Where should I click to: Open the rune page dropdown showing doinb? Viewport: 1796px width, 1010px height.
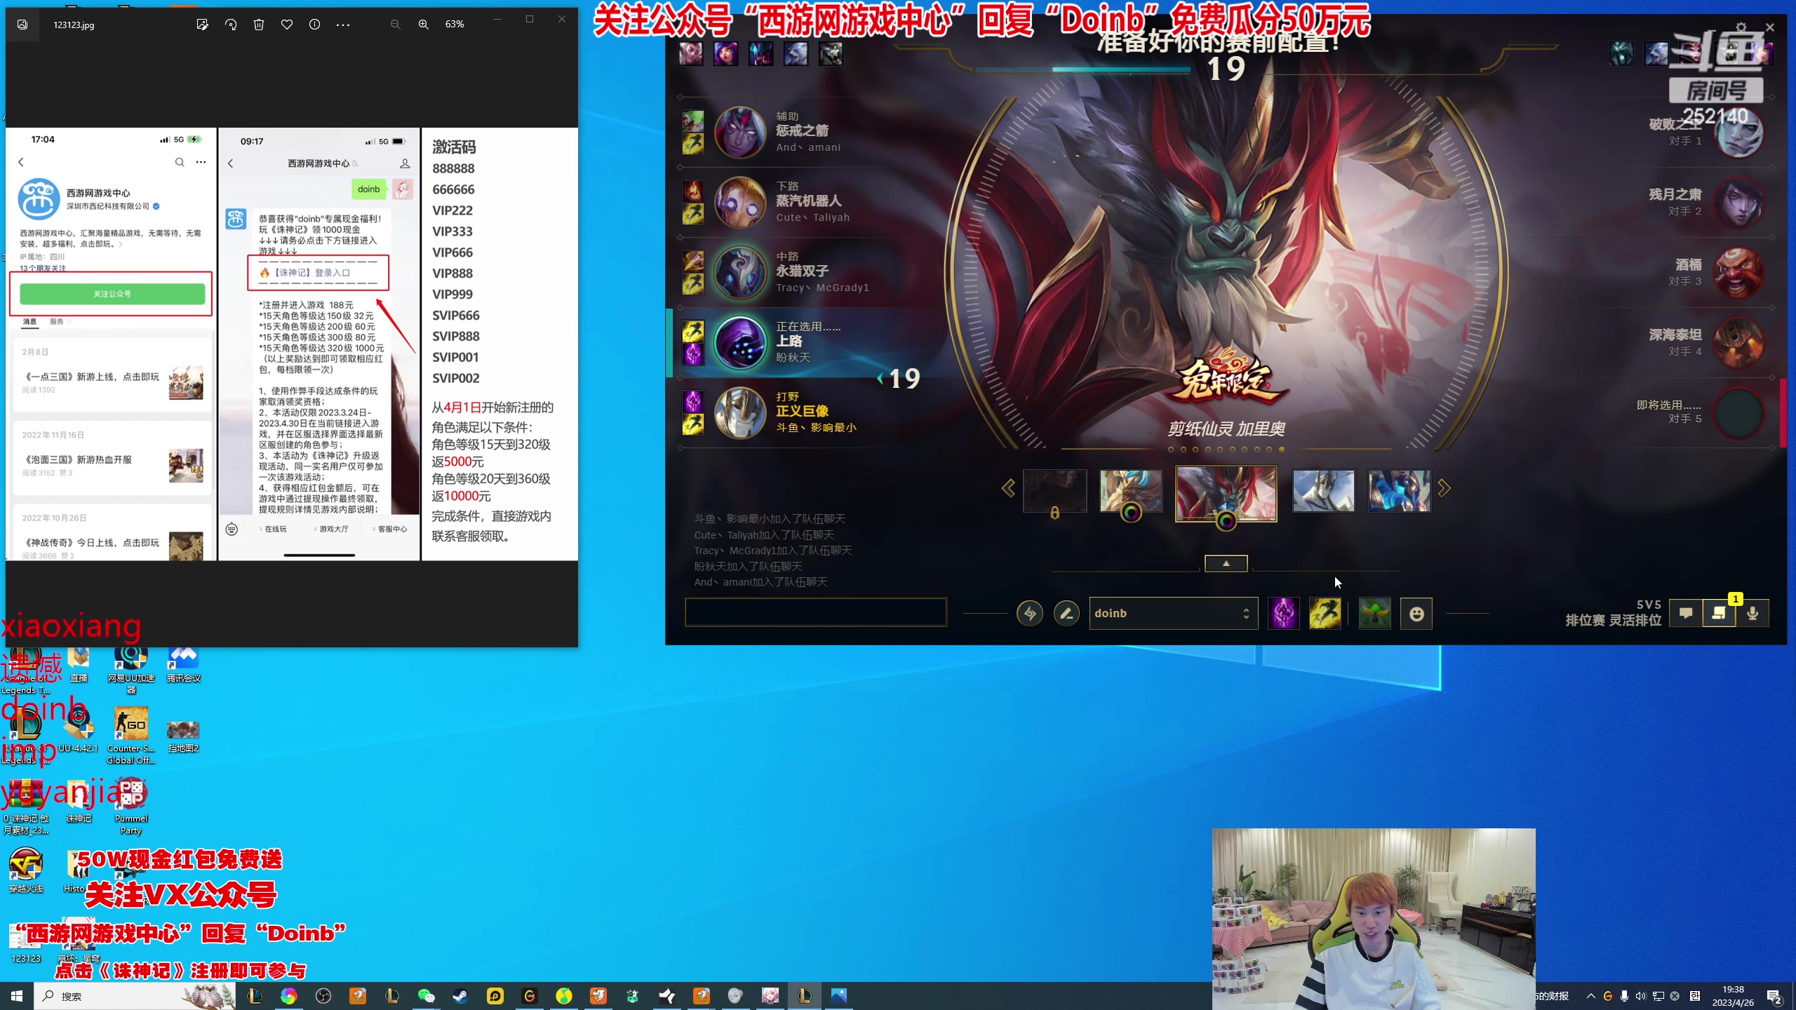(1173, 614)
